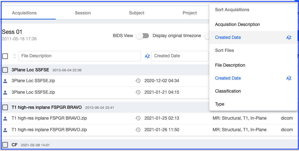
Task: Click history icon for T1 FSPGR BRAVO.zip 2021-01-26
Action: pyautogui.click(x=138, y=130)
